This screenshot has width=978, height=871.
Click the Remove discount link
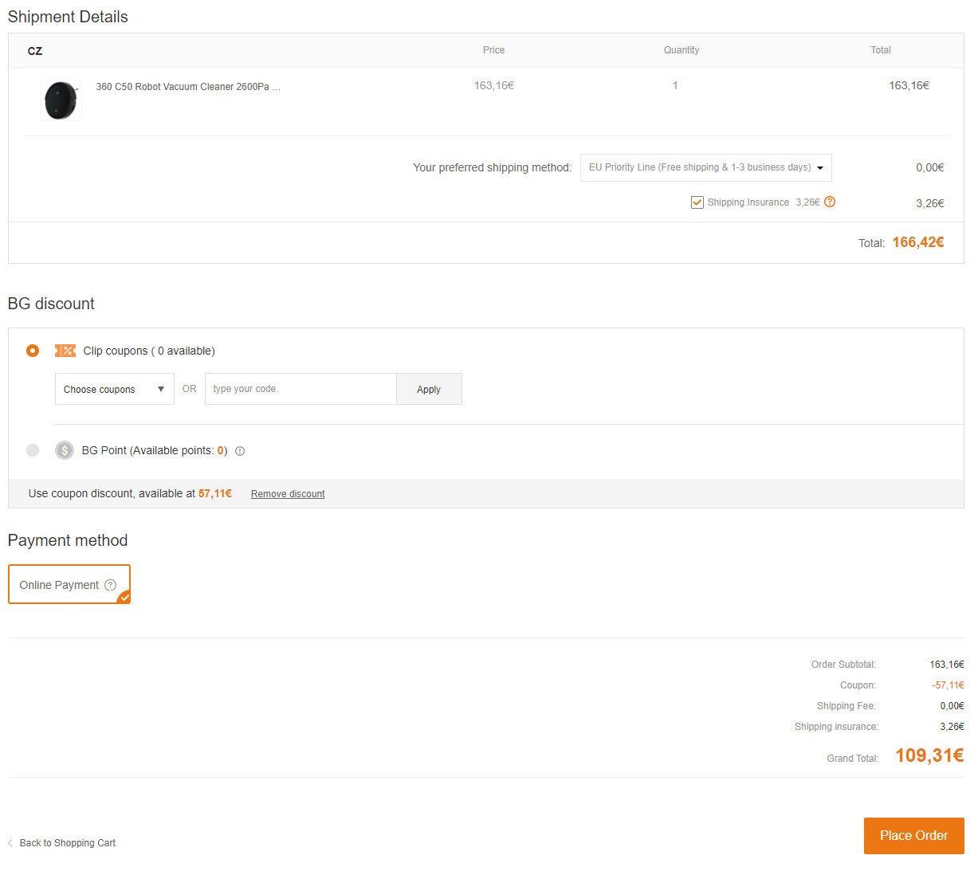pyautogui.click(x=288, y=494)
